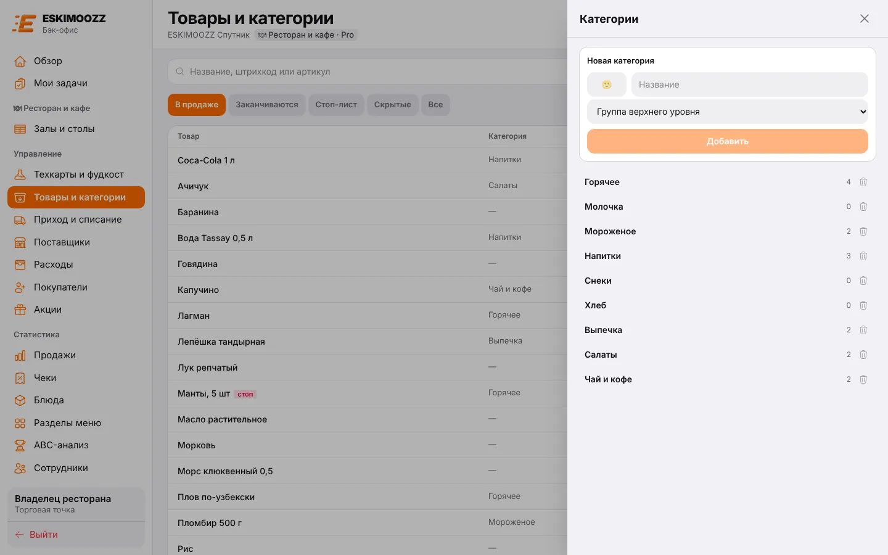Screen dimensions: 888x555
Task: Click the Расходы wallet icon
Action: pyautogui.click(x=20, y=265)
